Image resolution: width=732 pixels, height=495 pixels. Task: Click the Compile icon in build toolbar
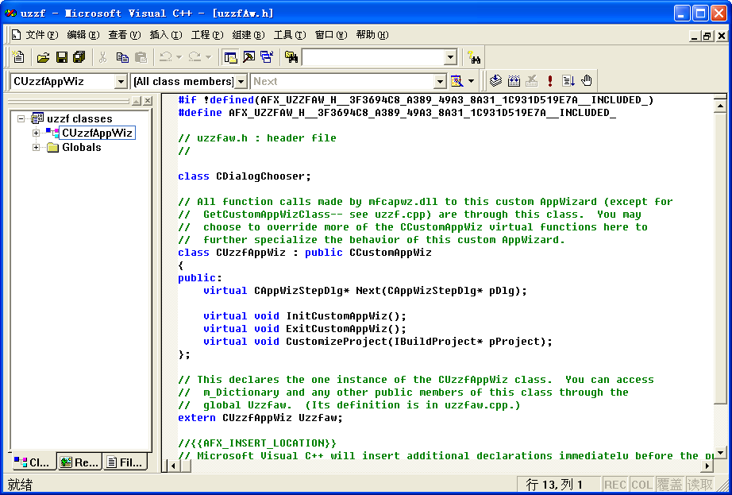pos(495,81)
